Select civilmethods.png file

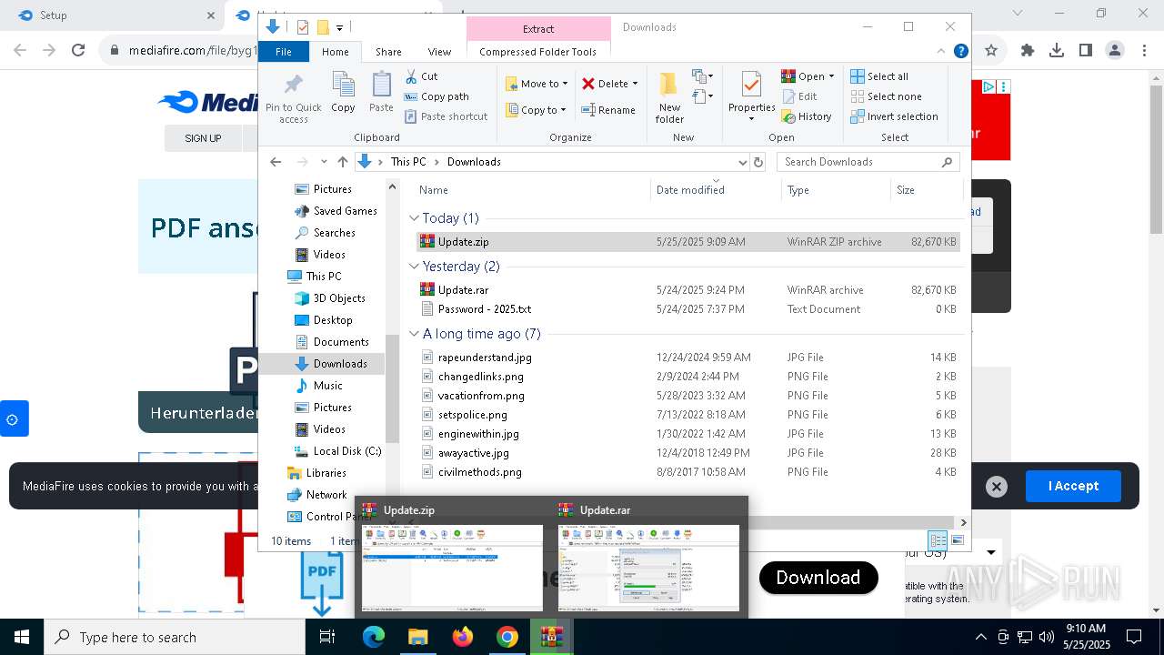[x=688, y=472]
